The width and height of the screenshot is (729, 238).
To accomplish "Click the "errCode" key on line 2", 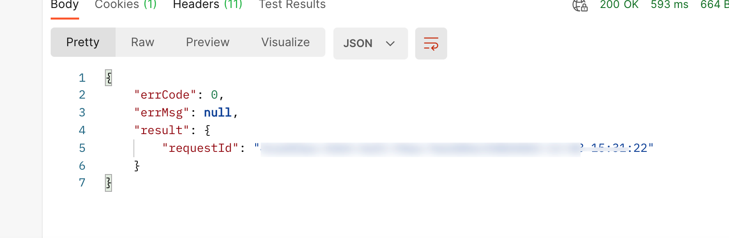I will point(165,95).
